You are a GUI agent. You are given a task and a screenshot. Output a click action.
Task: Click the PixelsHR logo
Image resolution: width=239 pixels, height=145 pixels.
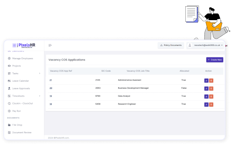(24, 45)
